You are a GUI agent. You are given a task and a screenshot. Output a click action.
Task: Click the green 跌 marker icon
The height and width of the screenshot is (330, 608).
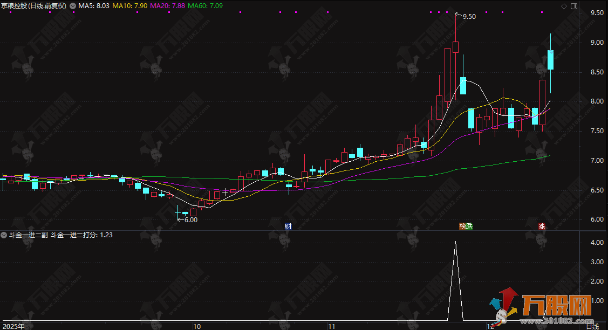[469, 226]
